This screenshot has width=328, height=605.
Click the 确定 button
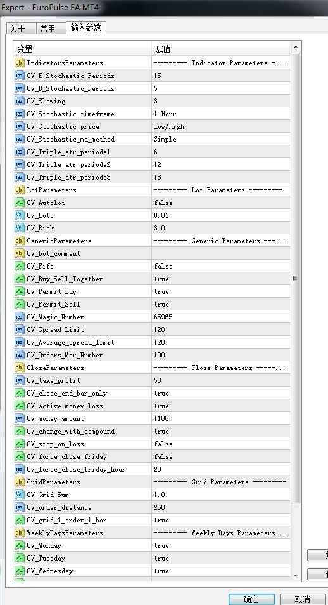[x=251, y=599]
